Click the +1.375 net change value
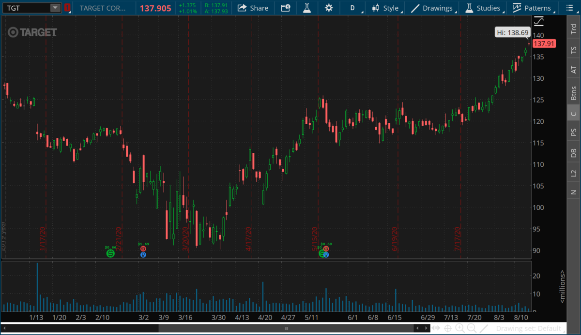This screenshot has width=581, height=335. click(x=187, y=5)
